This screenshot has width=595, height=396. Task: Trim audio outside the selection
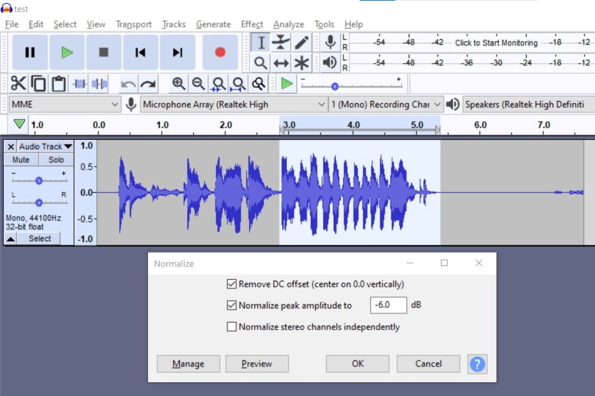tap(79, 84)
